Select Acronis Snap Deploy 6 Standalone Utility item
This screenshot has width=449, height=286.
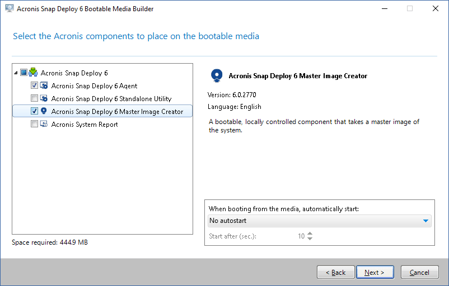(111, 99)
